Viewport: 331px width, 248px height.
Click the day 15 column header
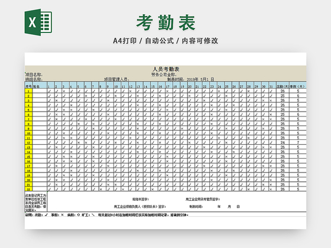[x=154, y=85]
